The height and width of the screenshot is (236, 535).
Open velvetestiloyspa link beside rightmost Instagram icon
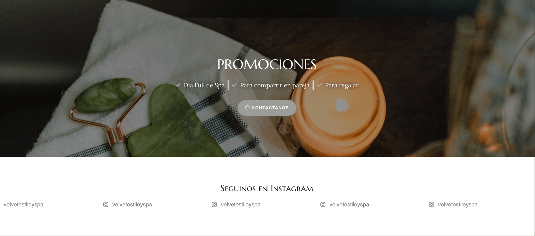tap(458, 204)
